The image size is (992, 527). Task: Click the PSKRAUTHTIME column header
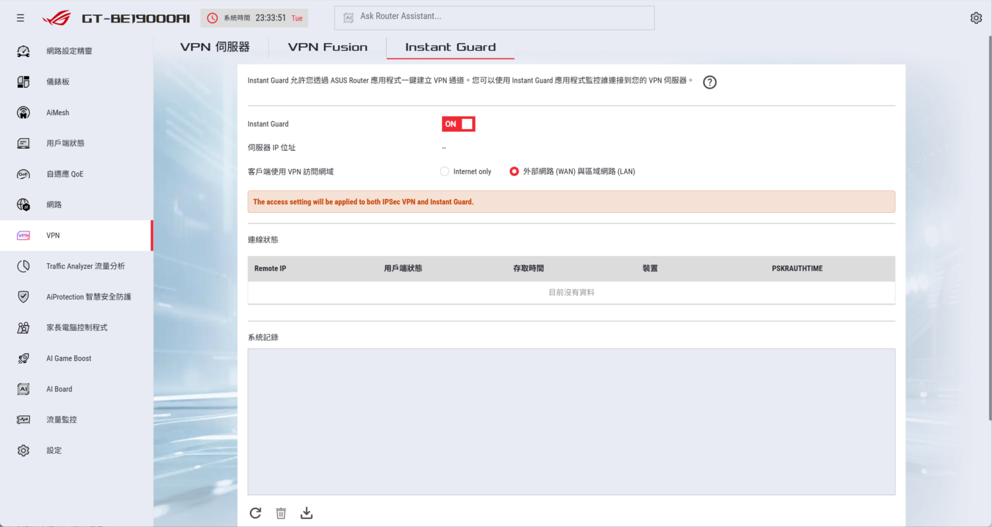(797, 268)
